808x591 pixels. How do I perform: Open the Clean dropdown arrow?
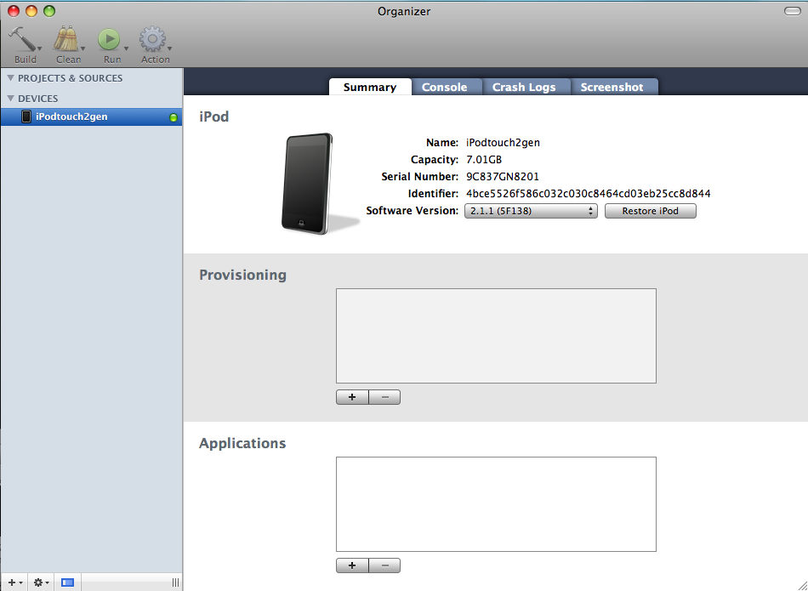tap(83, 48)
